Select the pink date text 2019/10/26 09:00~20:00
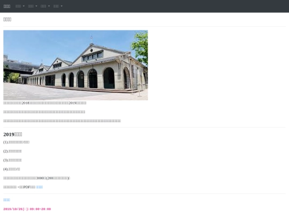Screen dimensions: 289x216 (x=27, y=209)
